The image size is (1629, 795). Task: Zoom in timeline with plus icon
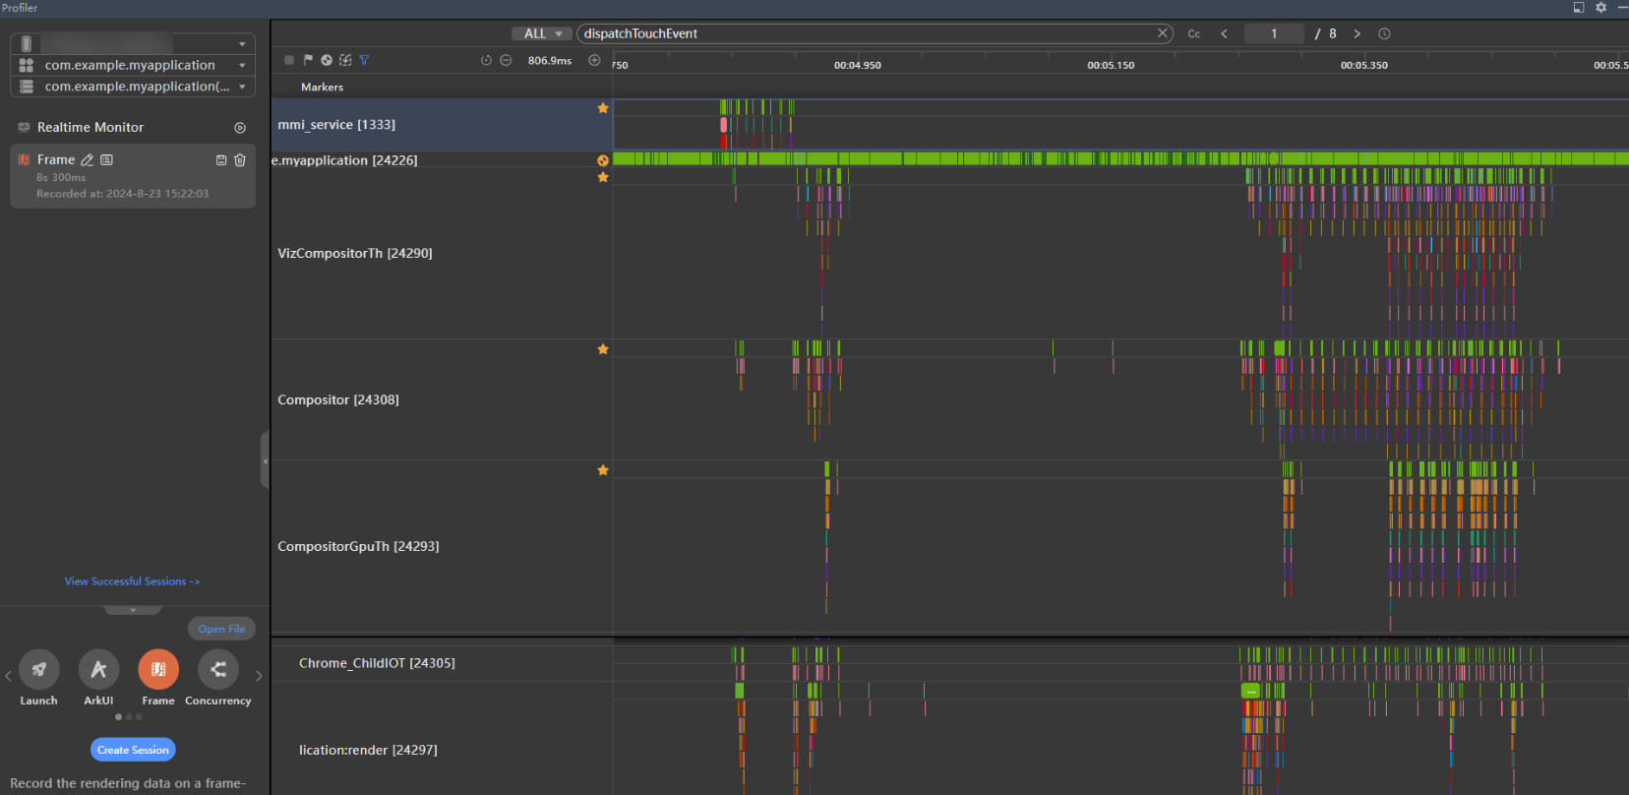pyautogui.click(x=594, y=60)
